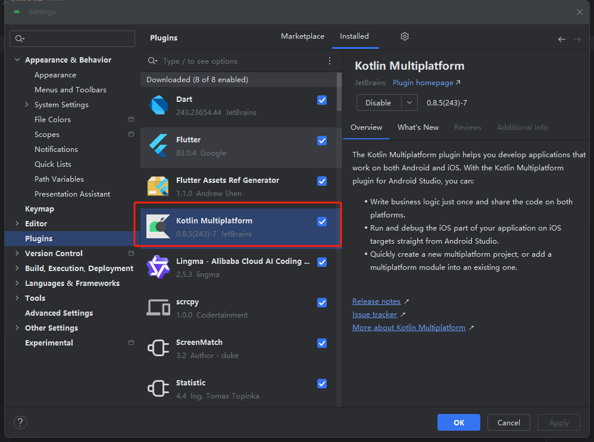Click the Cancel button
The height and width of the screenshot is (442, 594).
[508, 422]
